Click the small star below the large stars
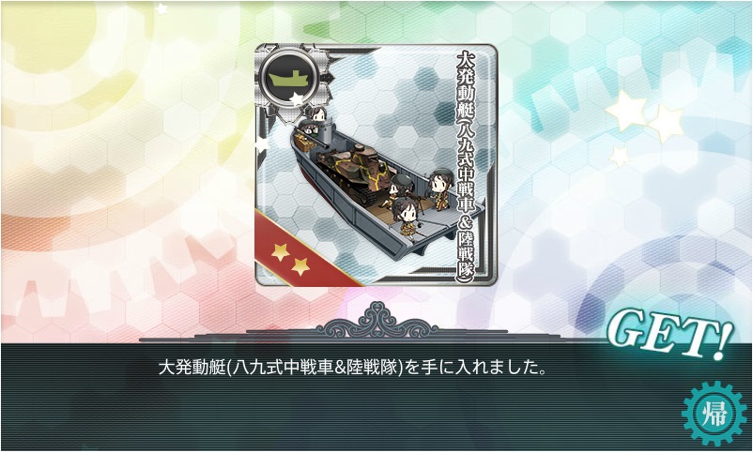The width and height of the screenshot is (753, 452). tap(620, 157)
